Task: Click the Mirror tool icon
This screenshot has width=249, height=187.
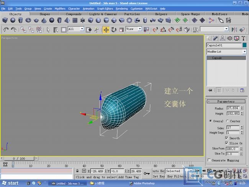Action: [x=234, y=30]
